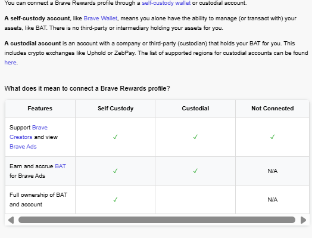Open the Brave Creators link in table
Screen dimensions: 312x238
point(29,132)
